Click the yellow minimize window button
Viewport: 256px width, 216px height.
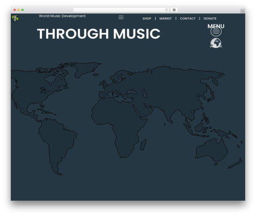pyautogui.click(x=18, y=10)
